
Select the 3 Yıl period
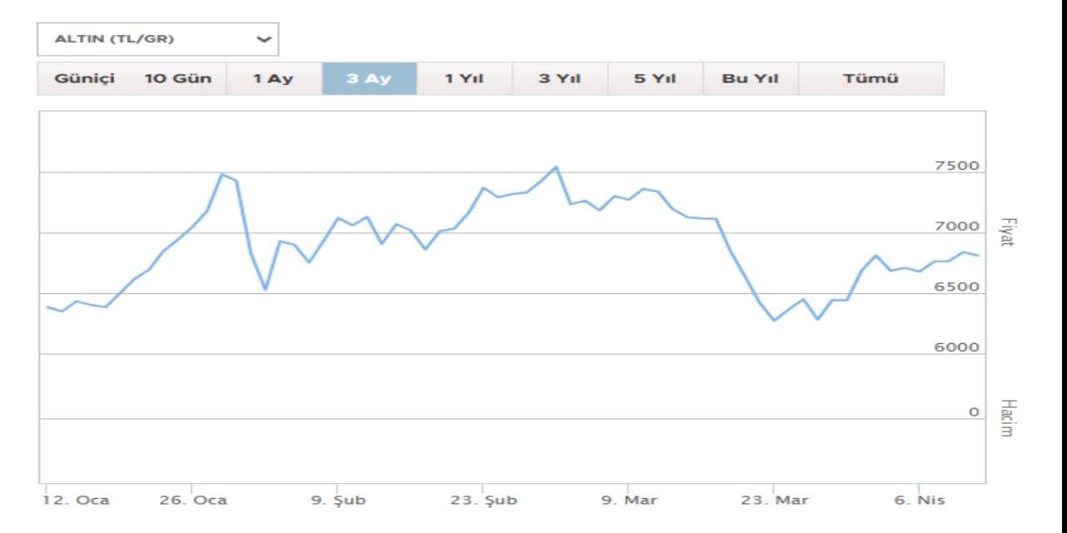[559, 79]
